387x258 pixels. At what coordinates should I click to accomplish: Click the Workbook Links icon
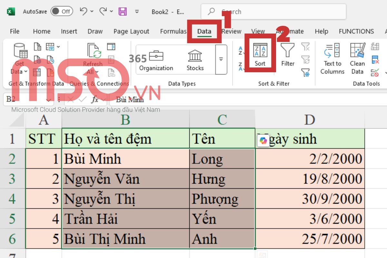[x=111, y=73]
